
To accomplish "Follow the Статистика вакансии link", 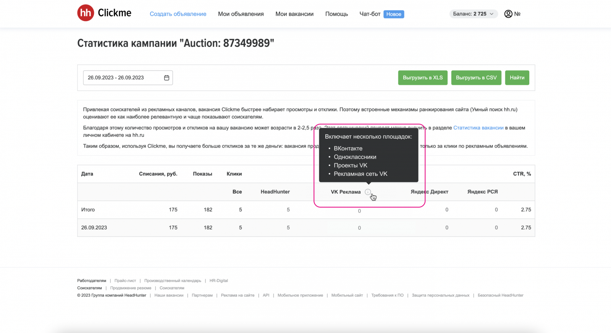I will point(478,128).
